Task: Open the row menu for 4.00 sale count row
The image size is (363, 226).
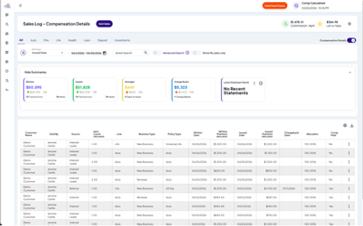Action: 349,162
